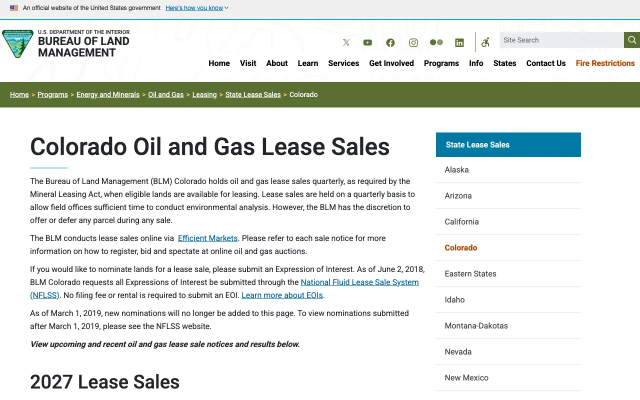Click the magnifying glass search button
Viewport: 640px width, 400px height.
[x=632, y=40]
